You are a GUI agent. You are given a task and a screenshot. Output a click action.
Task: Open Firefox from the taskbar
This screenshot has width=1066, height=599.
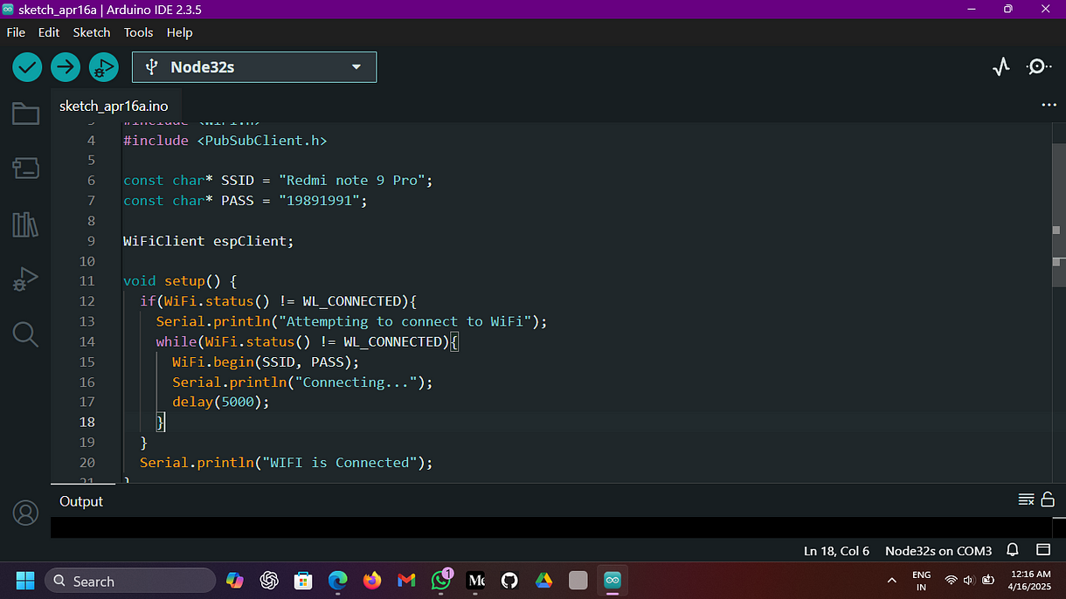(372, 581)
